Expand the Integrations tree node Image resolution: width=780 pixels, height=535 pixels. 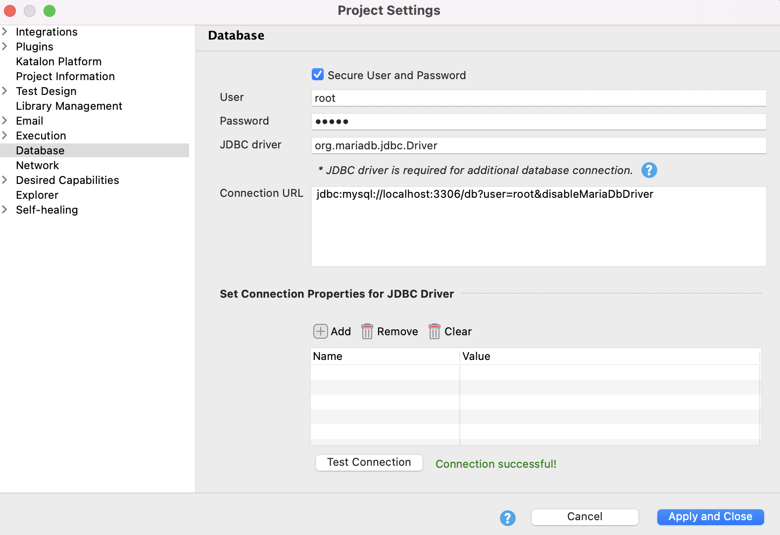click(5, 32)
